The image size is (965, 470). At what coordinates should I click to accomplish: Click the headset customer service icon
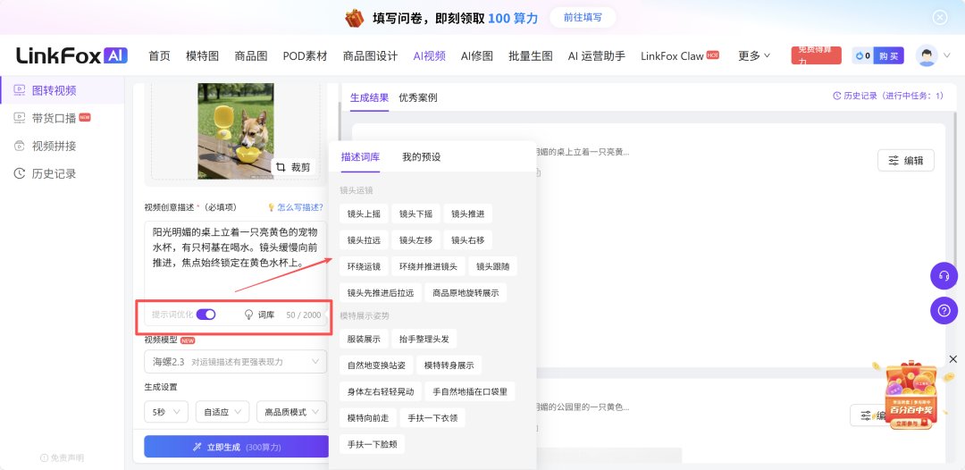(x=944, y=276)
